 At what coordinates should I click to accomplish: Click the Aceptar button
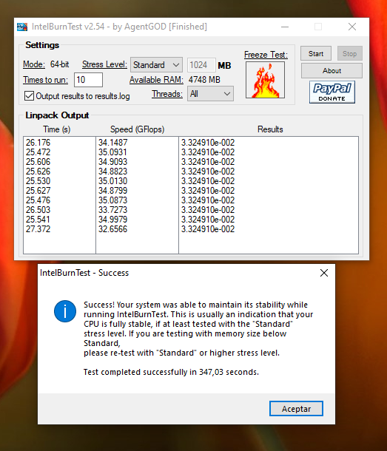[x=296, y=409]
